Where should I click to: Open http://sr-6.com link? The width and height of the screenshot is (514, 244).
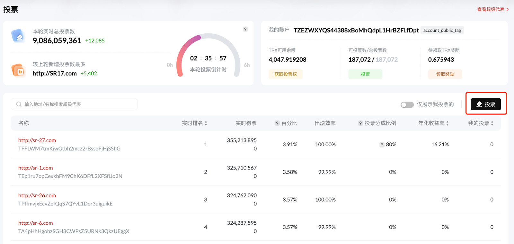[35, 223]
